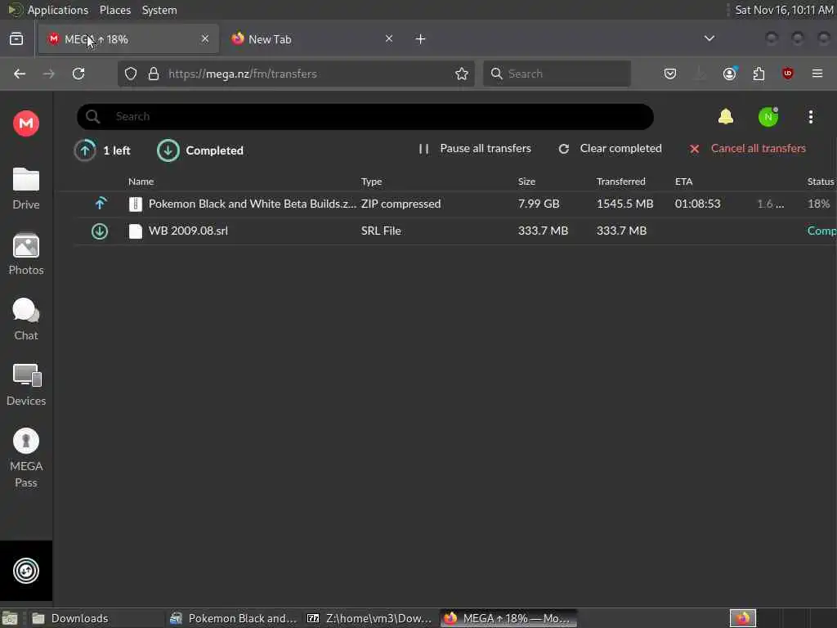Click the Transferred column header

pyautogui.click(x=621, y=182)
